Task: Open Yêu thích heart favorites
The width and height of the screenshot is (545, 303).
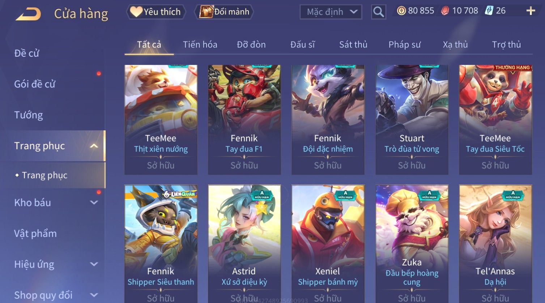Action: click(156, 12)
